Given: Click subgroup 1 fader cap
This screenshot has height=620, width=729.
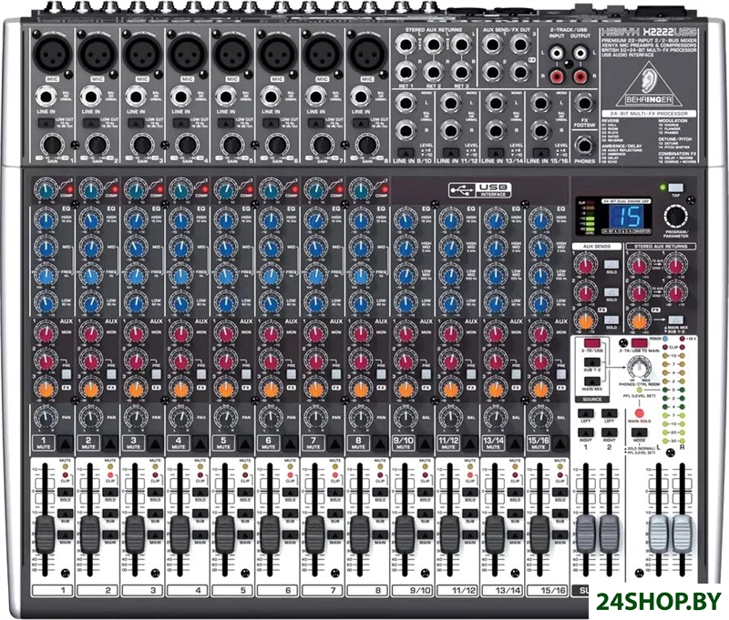Looking at the screenshot, I should [x=586, y=534].
